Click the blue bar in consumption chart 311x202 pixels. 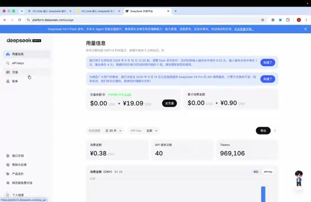[263, 194]
